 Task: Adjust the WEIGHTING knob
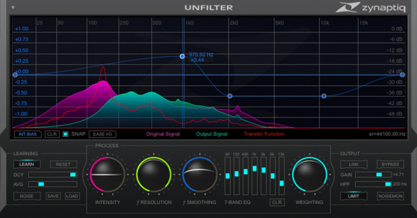click(309, 174)
